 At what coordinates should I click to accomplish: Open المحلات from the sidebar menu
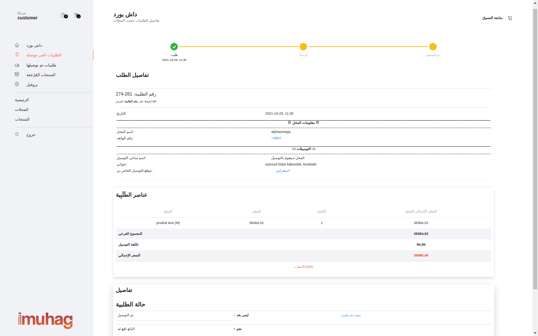click(22, 110)
